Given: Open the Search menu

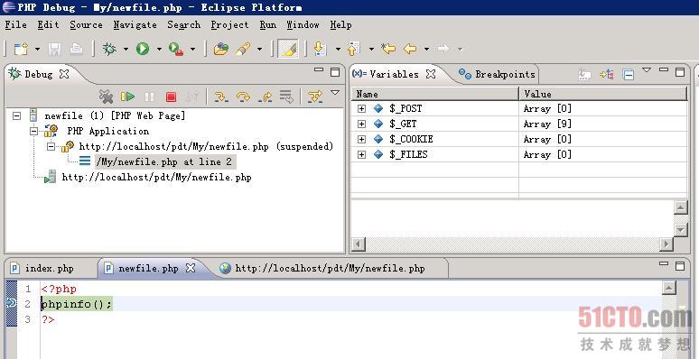Looking at the screenshot, I should pyautogui.click(x=183, y=25).
